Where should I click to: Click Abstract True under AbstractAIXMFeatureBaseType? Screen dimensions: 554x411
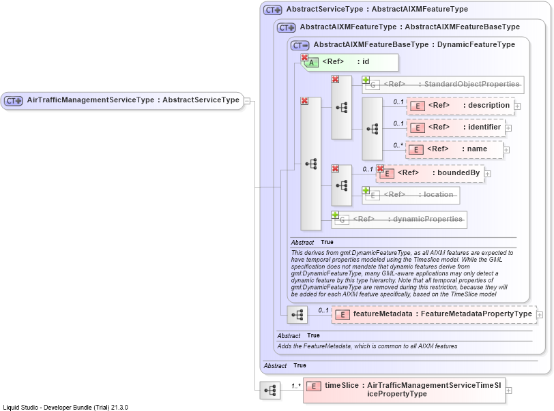tap(312, 242)
